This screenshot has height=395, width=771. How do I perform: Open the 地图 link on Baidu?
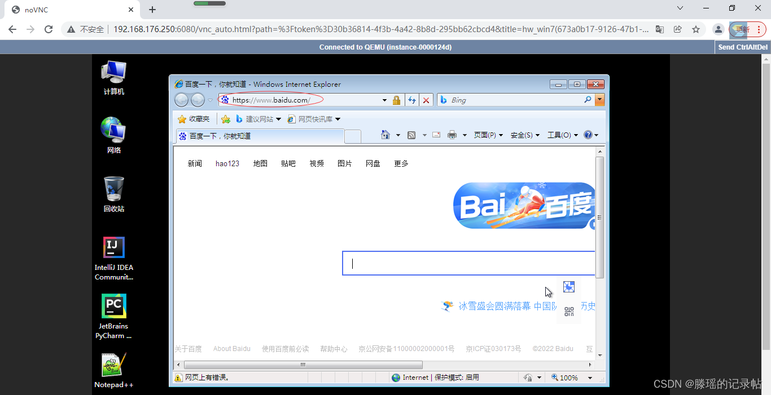260,163
